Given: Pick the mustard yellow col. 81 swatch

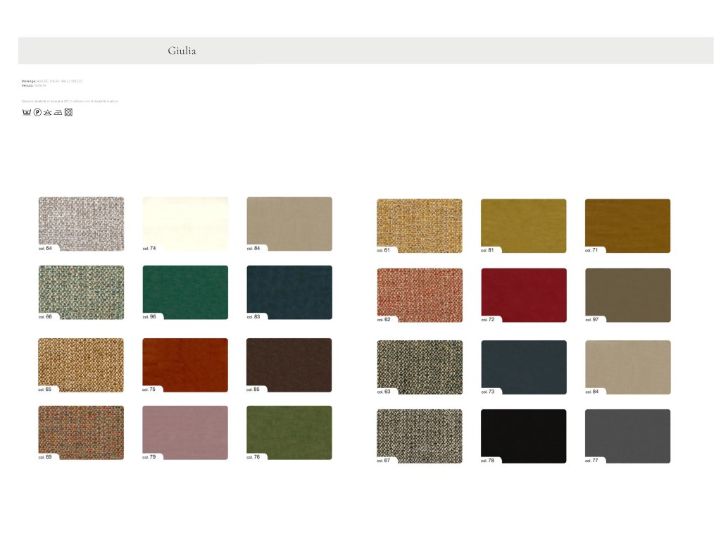Looking at the screenshot, I should [x=523, y=225].
